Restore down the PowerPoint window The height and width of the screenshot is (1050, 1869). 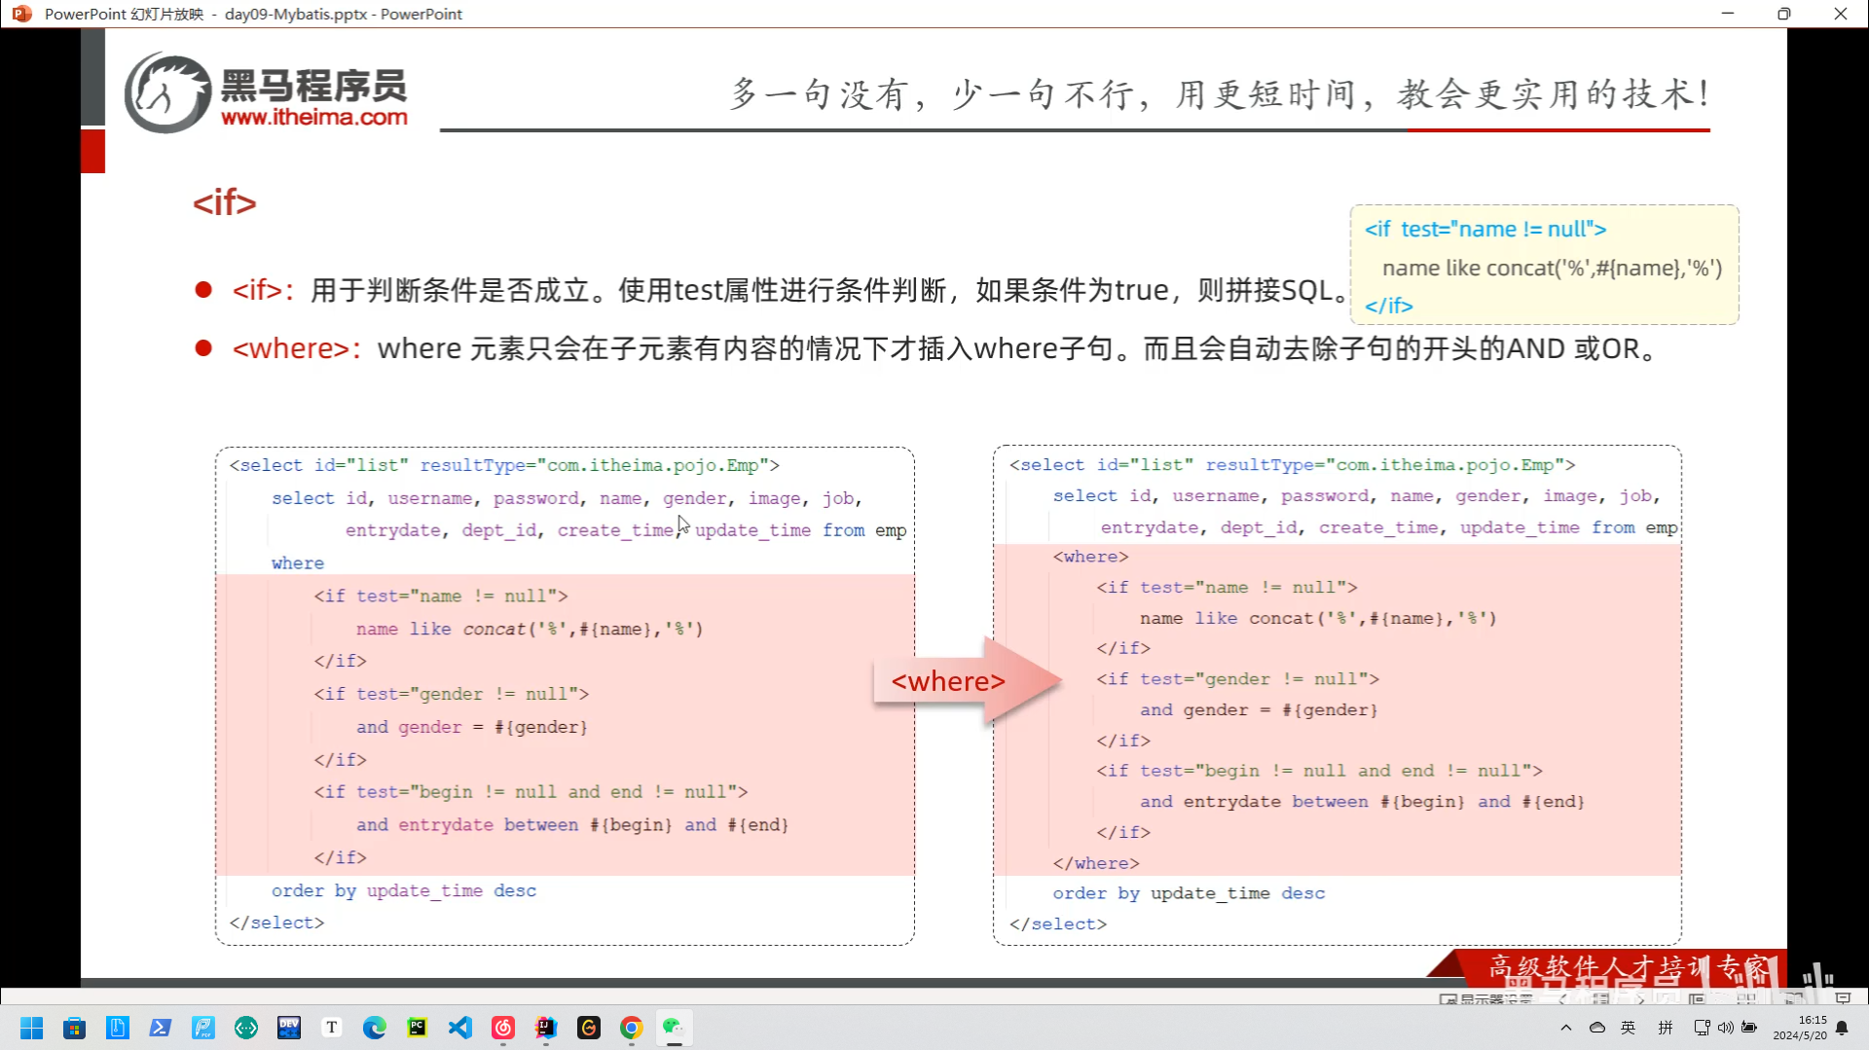coord(1783,14)
